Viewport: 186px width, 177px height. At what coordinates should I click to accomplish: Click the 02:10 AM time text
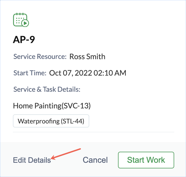[111, 73]
